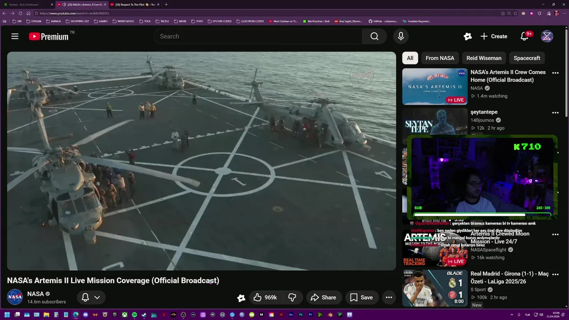Viewport: 569px width, 320px height.
Task: Start voice search with the microphone
Action: pyautogui.click(x=401, y=36)
